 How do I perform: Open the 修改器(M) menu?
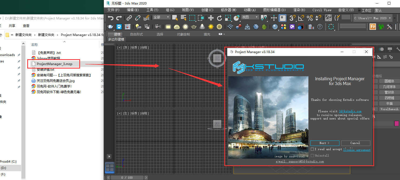pos(229,10)
